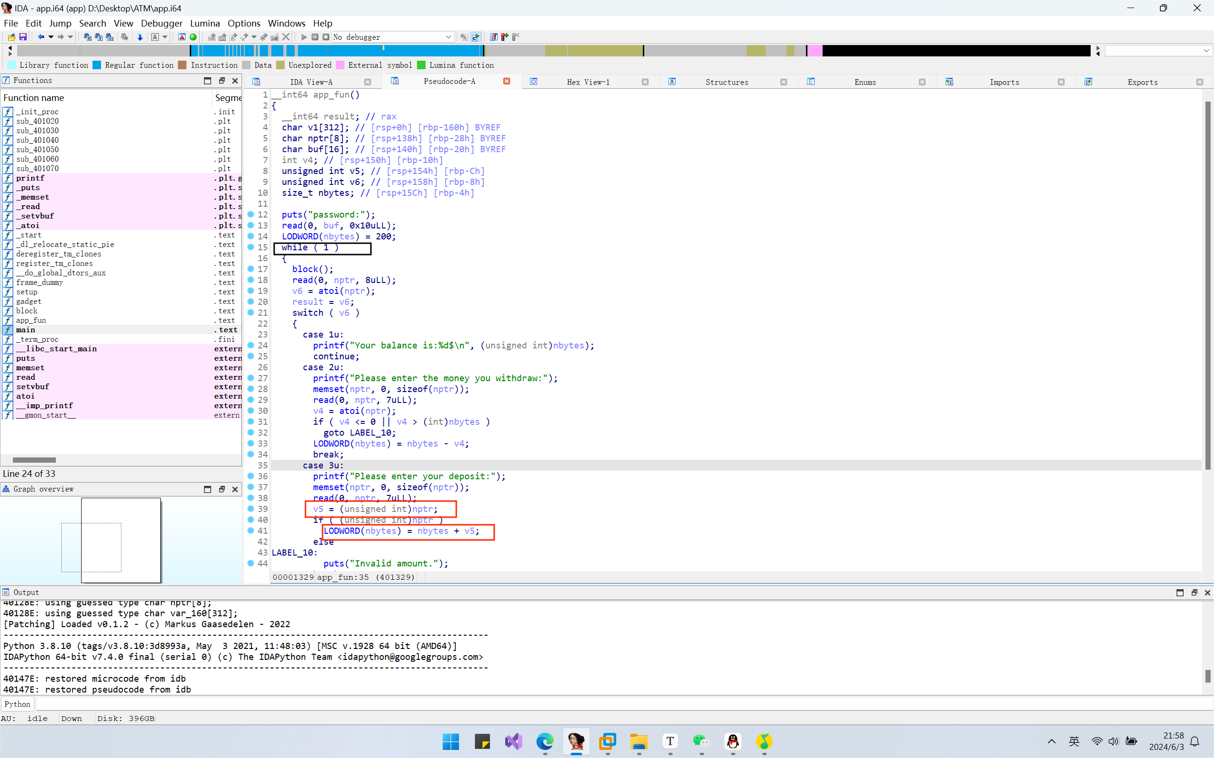
Task: Pause process using the debugger Pause button
Action: click(x=315, y=37)
